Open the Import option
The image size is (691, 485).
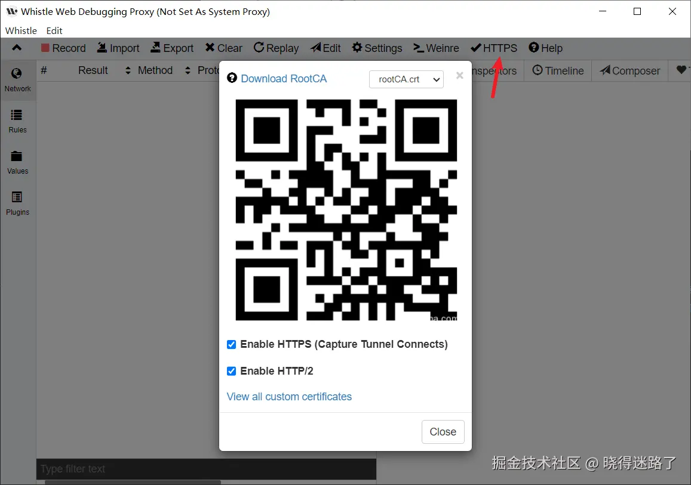[118, 48]
